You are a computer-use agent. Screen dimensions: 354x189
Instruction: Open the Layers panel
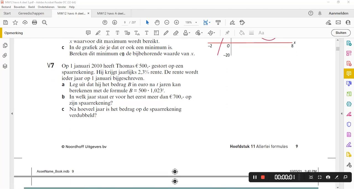coord(5,66)
